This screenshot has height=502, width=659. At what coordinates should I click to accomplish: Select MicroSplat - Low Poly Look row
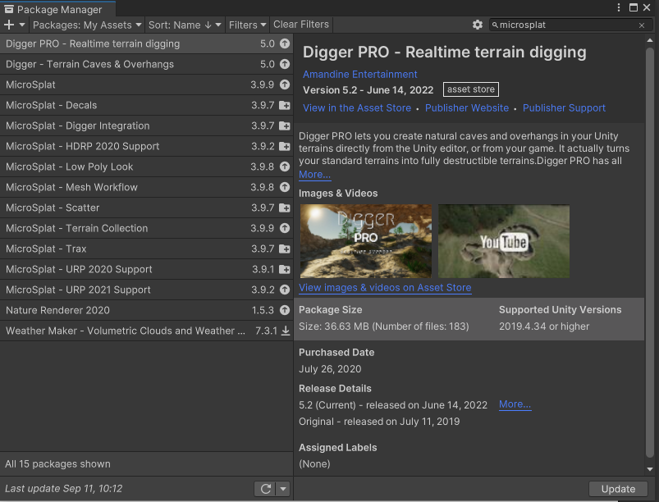(146, 167)
